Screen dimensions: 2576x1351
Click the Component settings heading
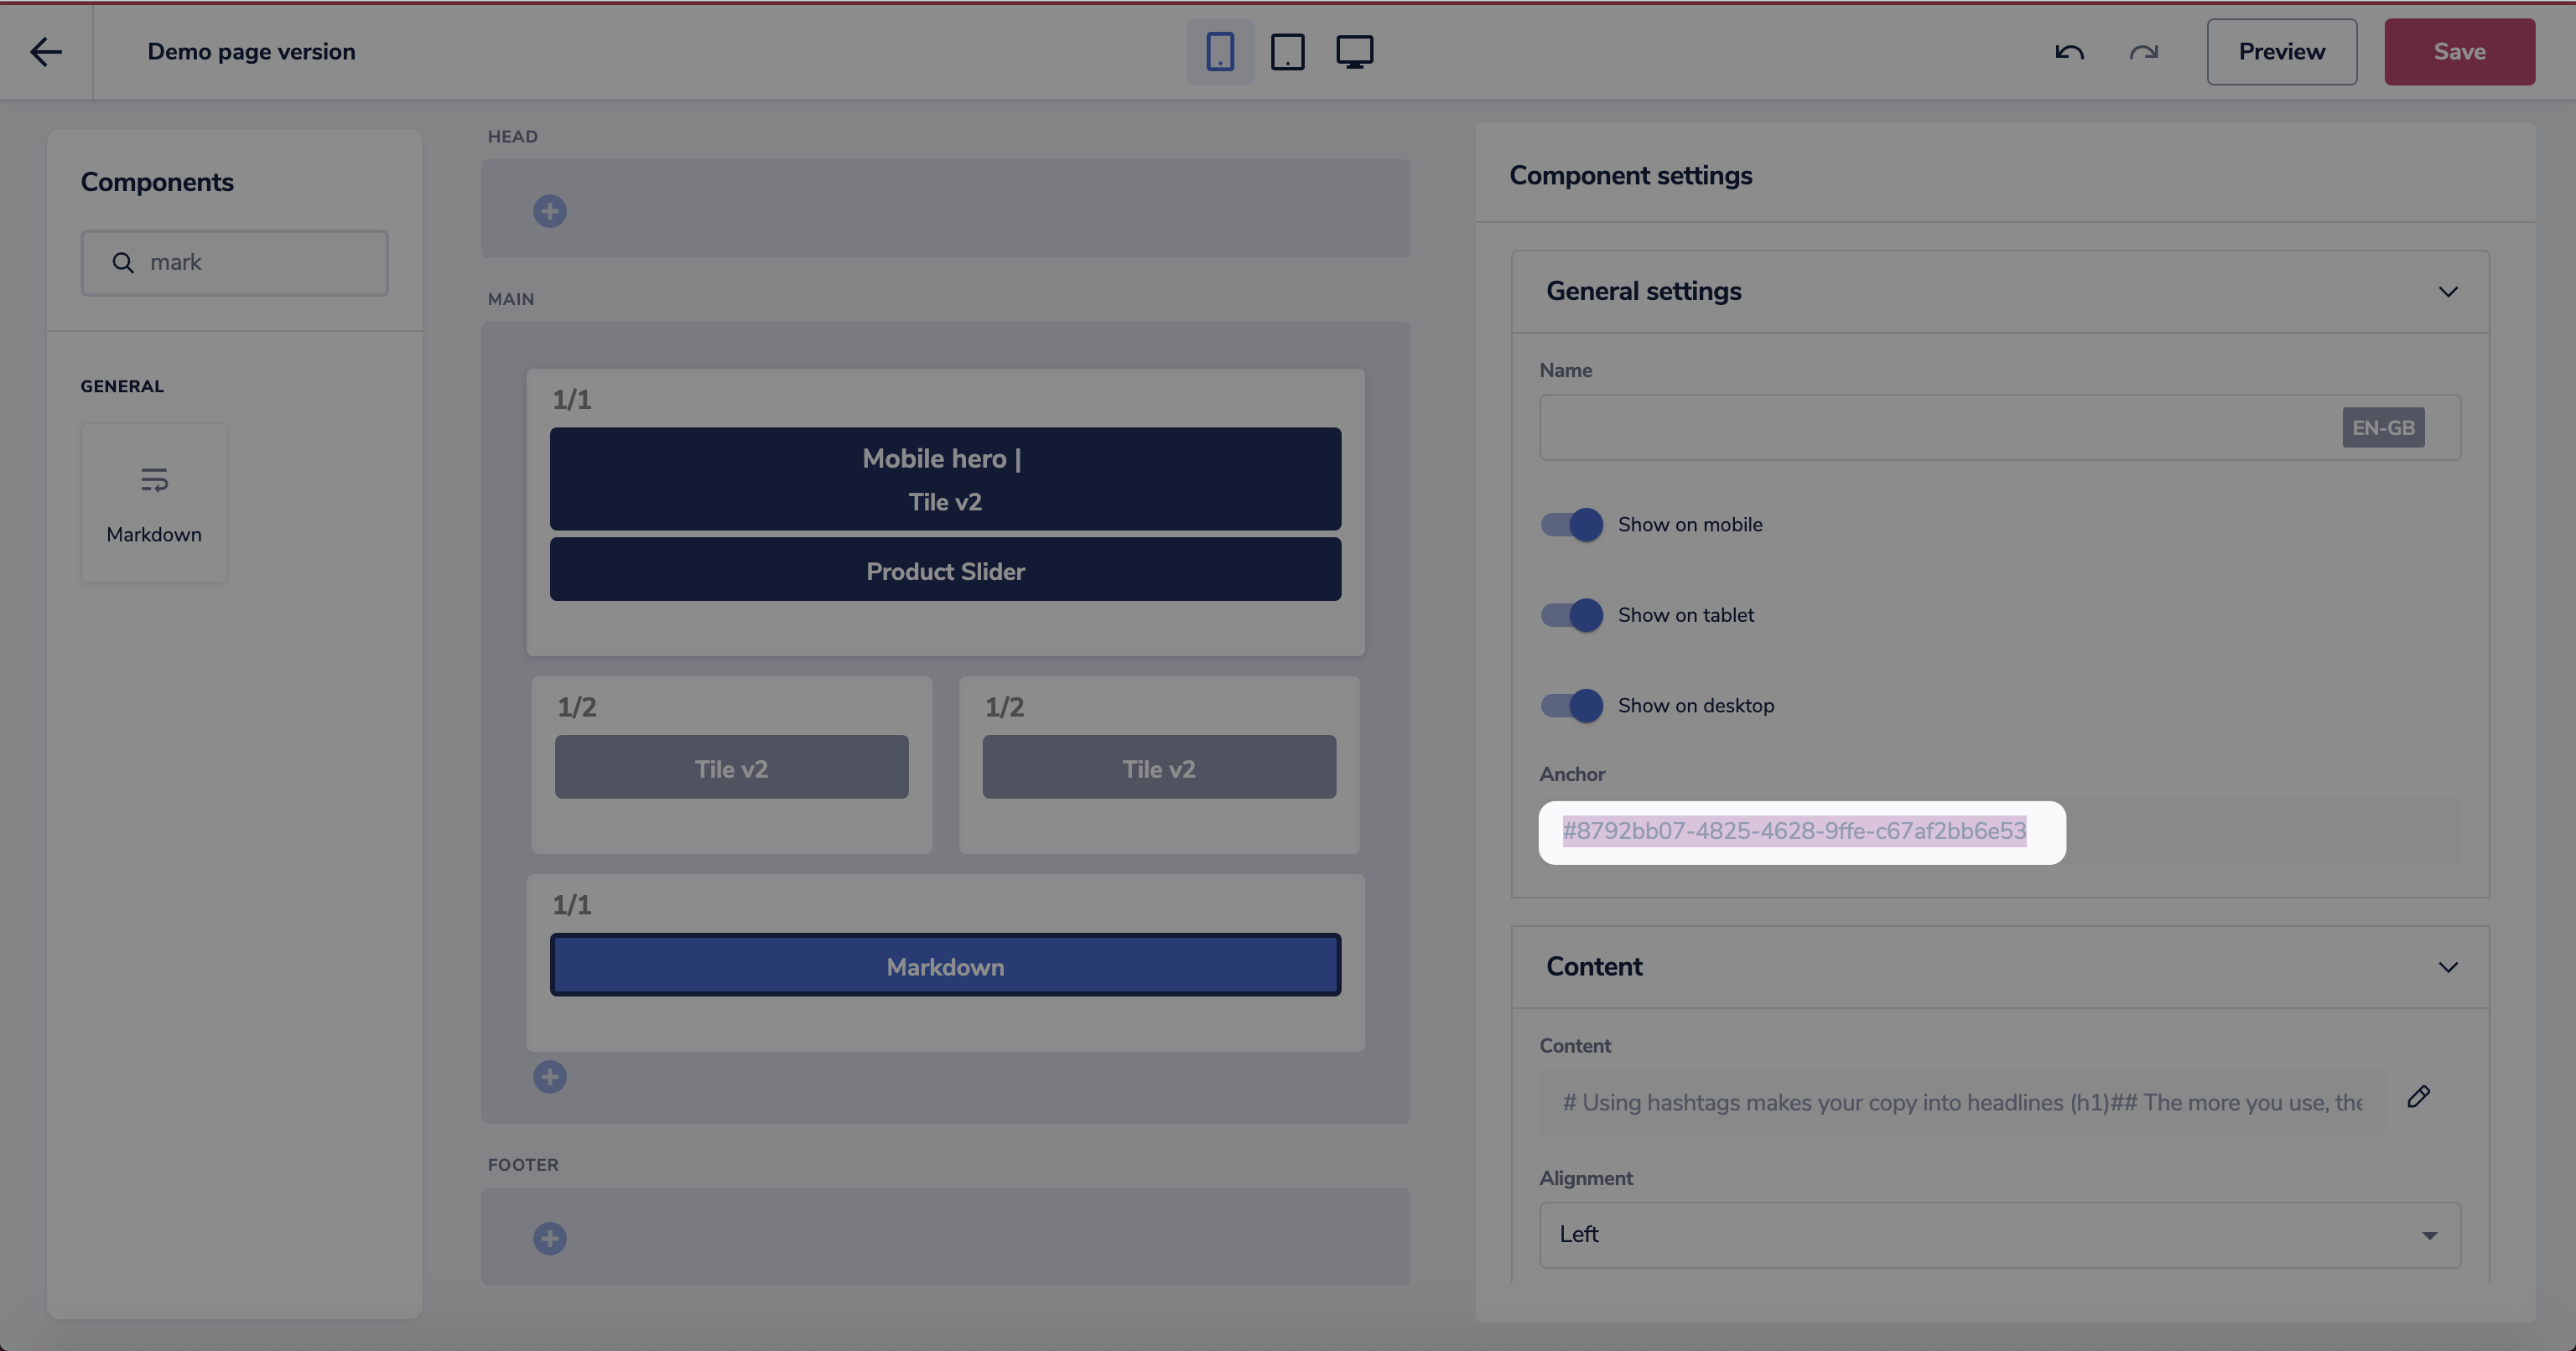pyautogui.click(x=1630, y=175)
